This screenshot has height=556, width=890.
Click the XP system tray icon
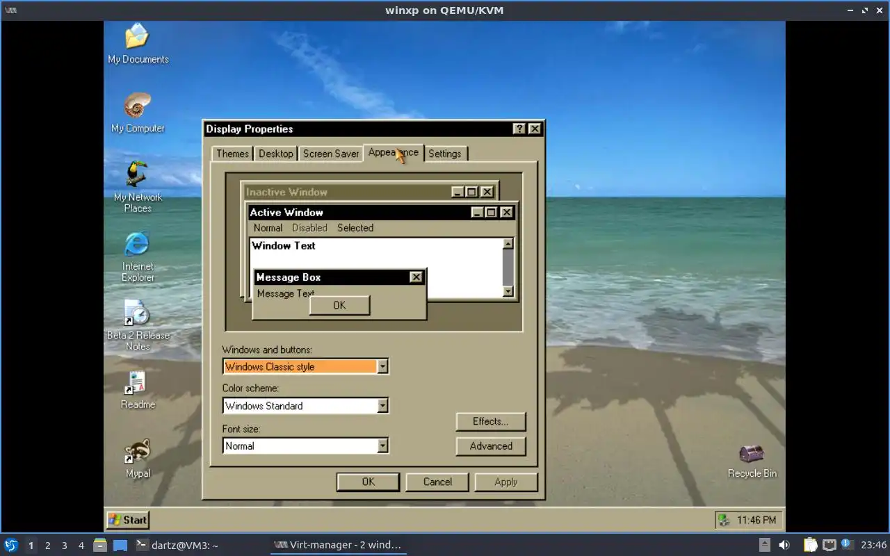coord(724,520)
